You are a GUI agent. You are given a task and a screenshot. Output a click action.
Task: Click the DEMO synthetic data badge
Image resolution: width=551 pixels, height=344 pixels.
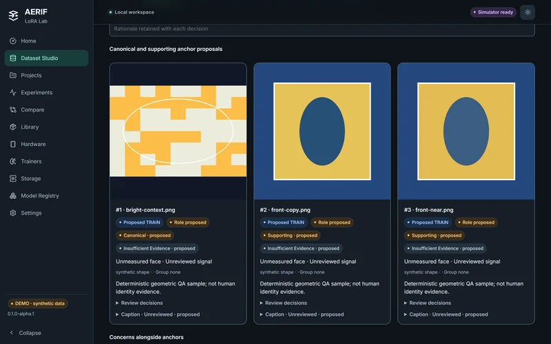pyautogui.click(x=38, y=303)
